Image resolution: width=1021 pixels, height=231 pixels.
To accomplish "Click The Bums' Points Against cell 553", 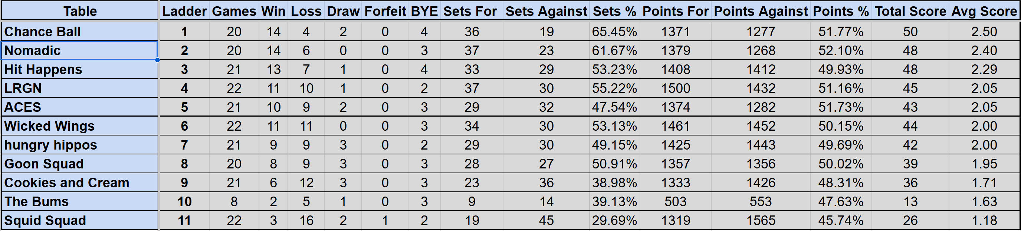I will 760,202.
